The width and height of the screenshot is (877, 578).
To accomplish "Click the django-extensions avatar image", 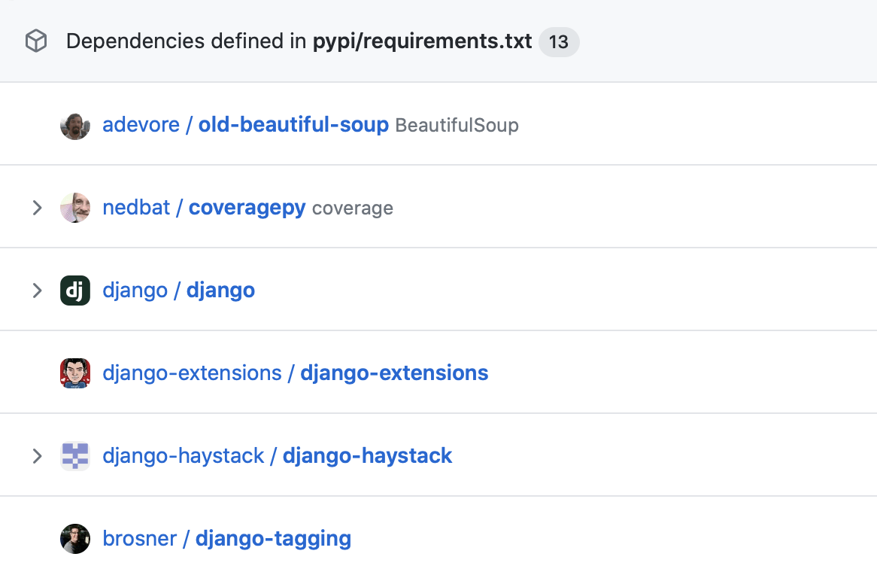I will pyautogui.click(x=75, y=373).
